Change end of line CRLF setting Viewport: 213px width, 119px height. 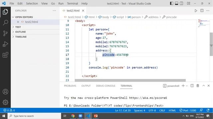point(162,110)
